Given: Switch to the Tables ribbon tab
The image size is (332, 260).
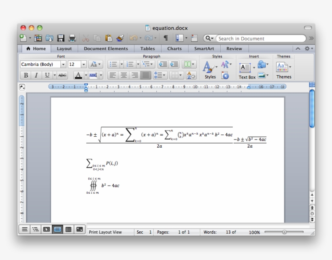Looking at the screenshot, I should 148,48.
